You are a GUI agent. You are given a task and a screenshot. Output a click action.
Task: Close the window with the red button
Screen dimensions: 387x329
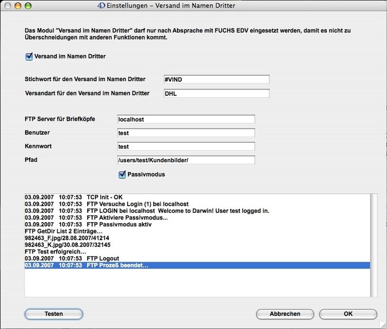[x=7, y=5]
